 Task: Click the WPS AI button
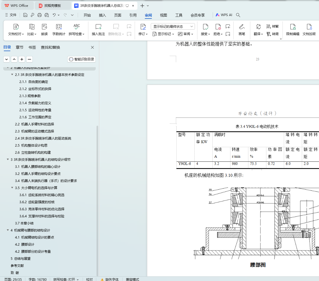click(x=224, y=15)
